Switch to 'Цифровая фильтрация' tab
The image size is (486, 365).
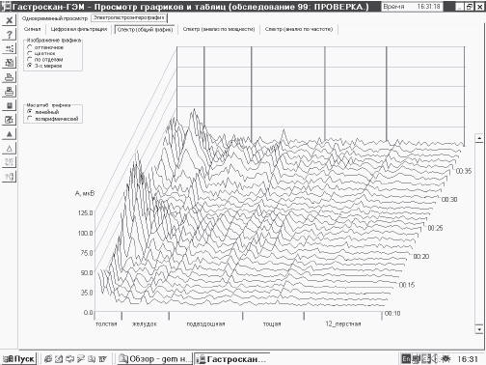79,29
